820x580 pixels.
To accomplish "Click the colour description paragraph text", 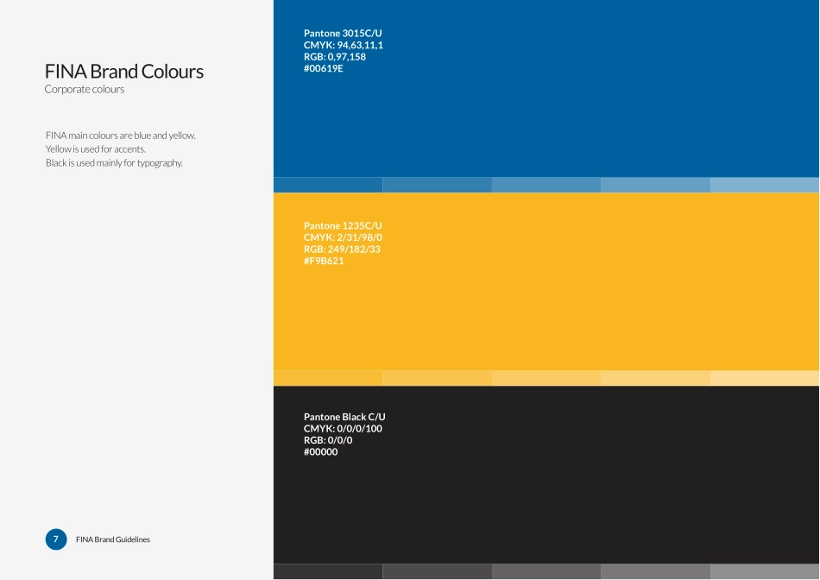I will tap(121, 149).
